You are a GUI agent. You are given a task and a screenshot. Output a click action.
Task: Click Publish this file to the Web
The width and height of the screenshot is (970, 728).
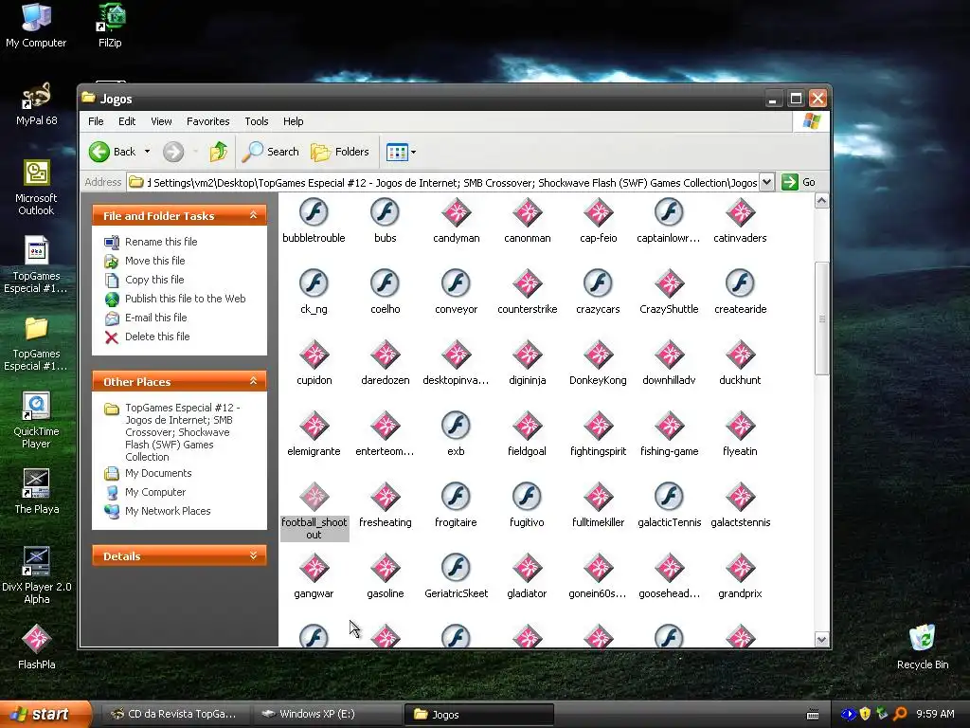185,299
